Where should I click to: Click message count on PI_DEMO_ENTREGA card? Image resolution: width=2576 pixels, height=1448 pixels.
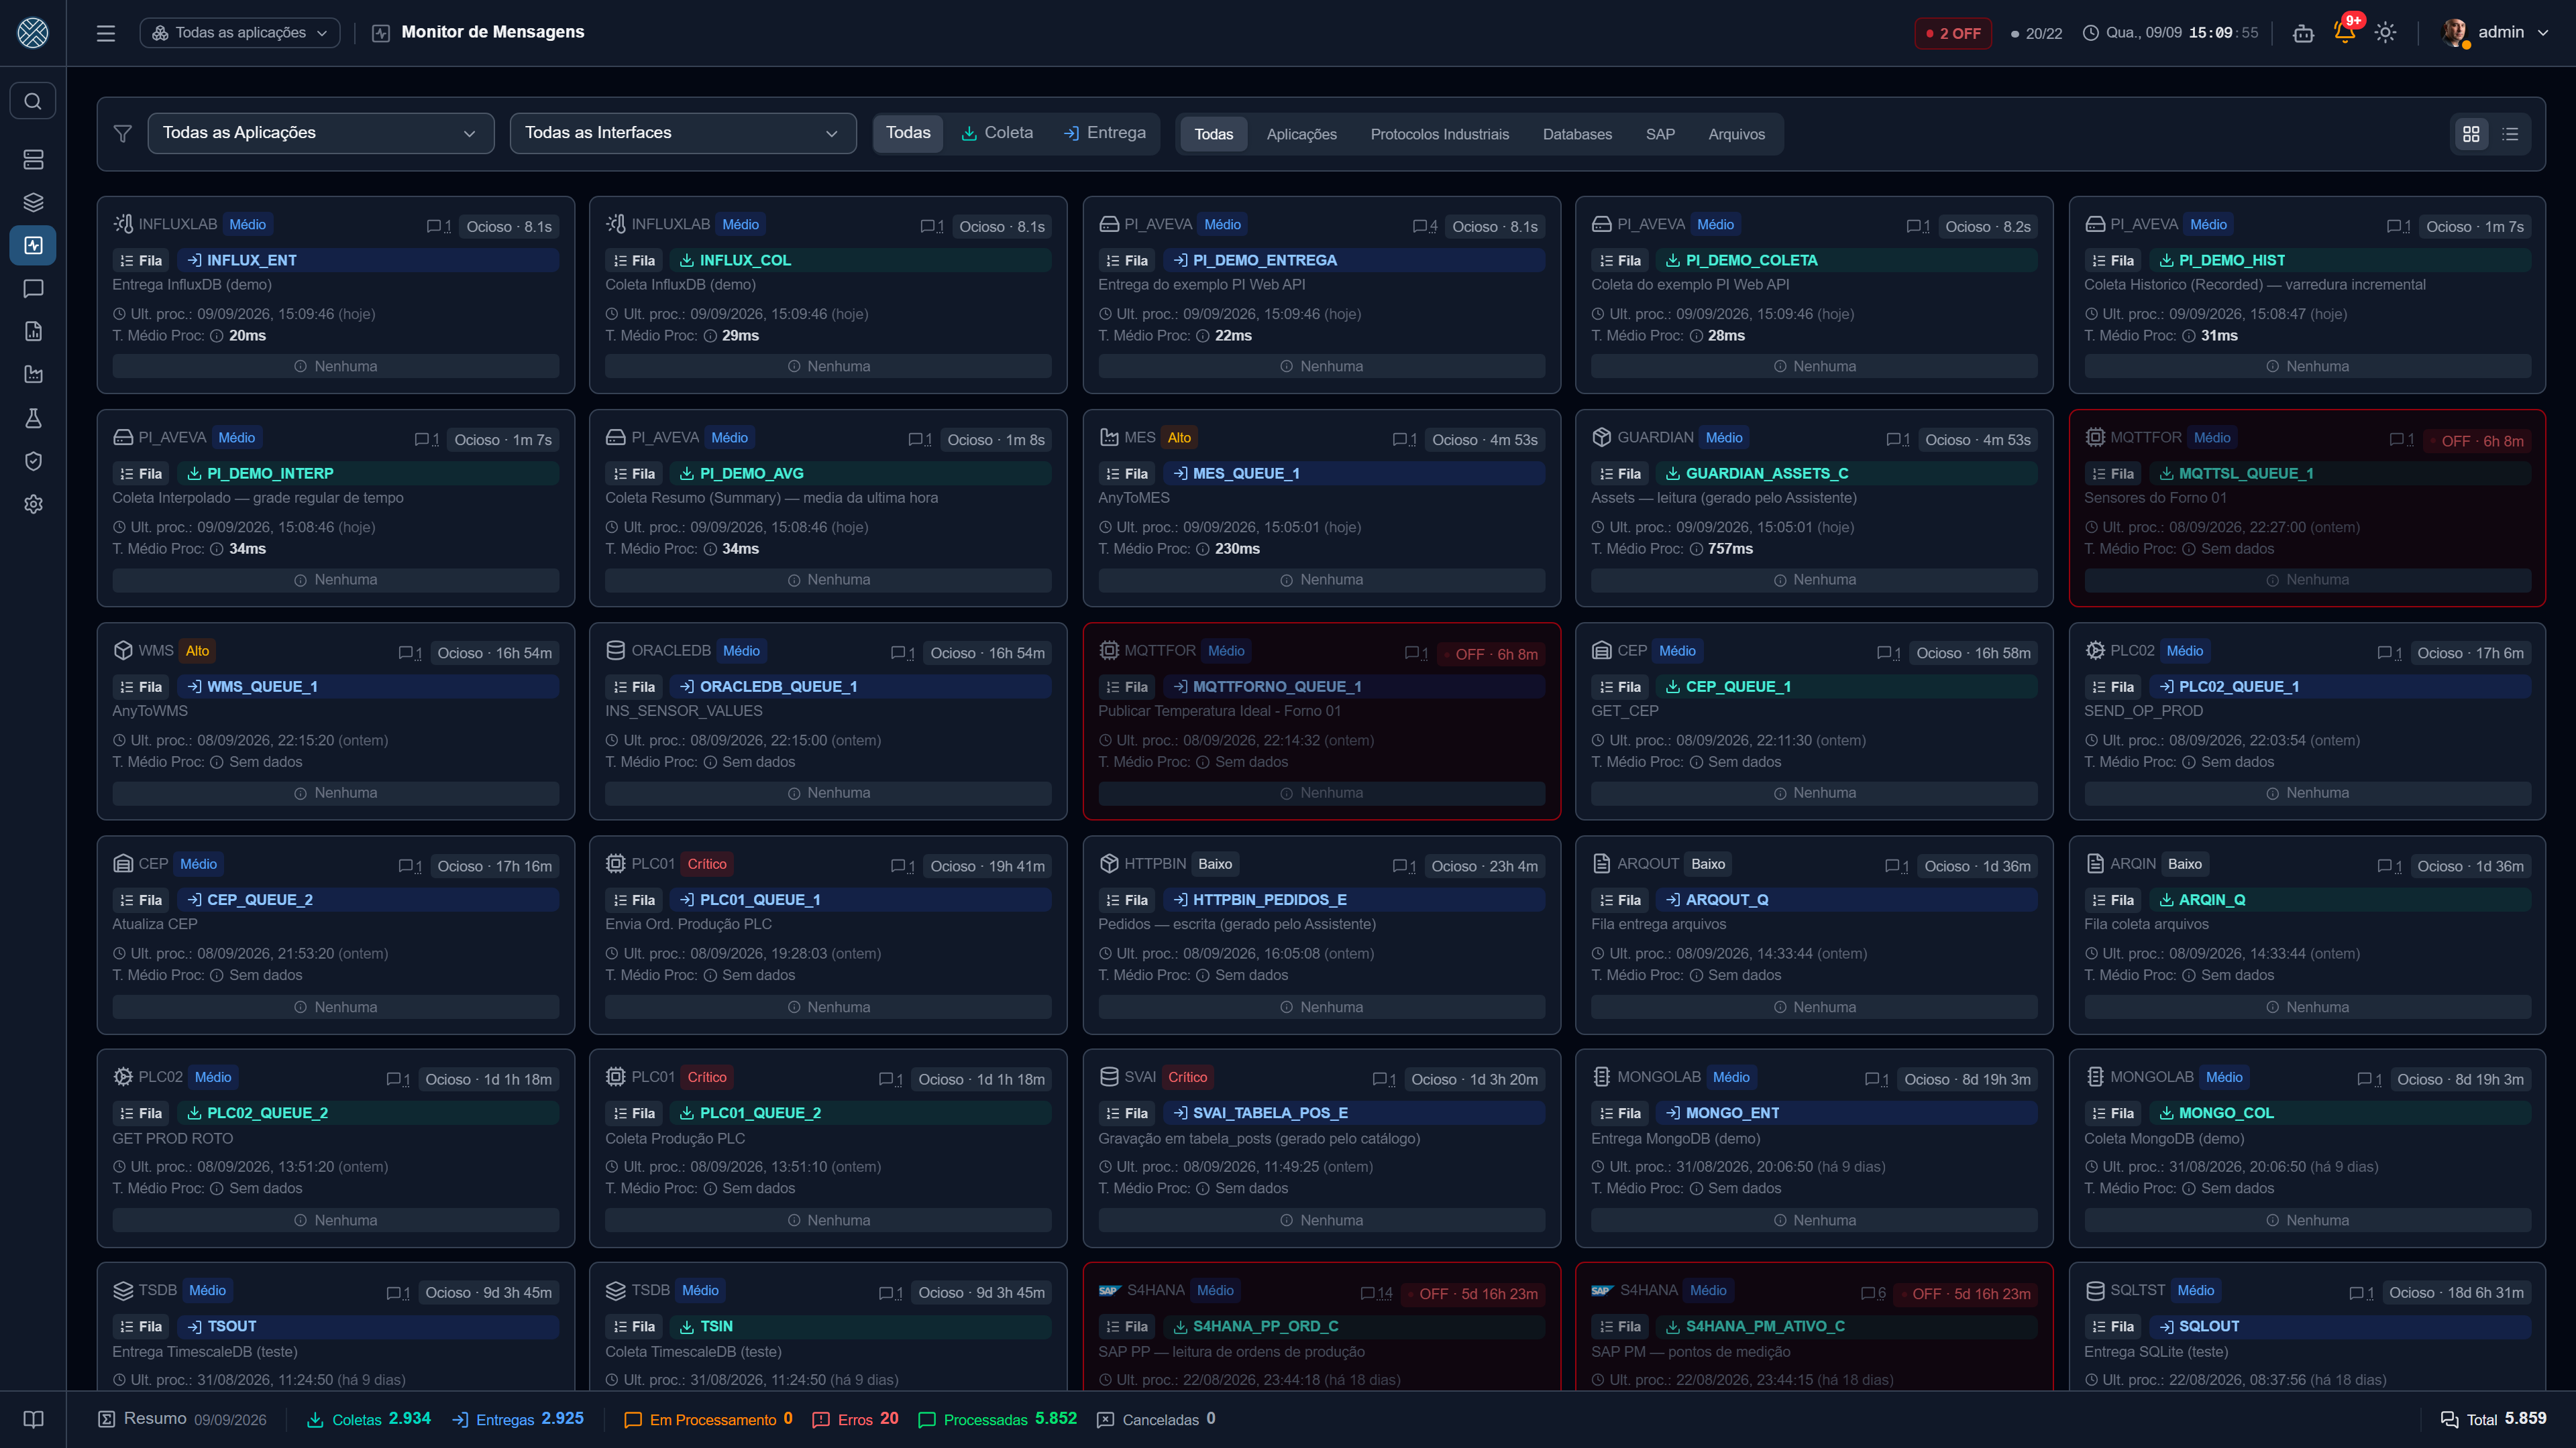tap(1425, 227)
